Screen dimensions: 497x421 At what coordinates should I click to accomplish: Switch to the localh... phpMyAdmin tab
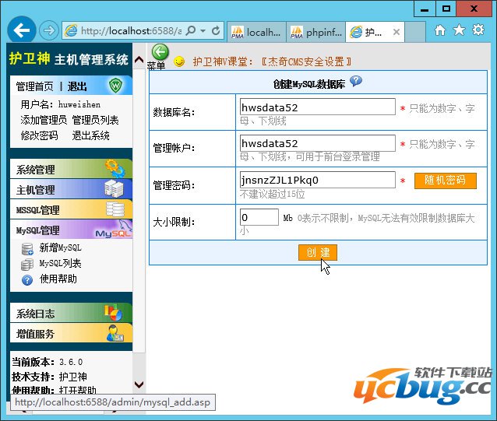[257, 32]
